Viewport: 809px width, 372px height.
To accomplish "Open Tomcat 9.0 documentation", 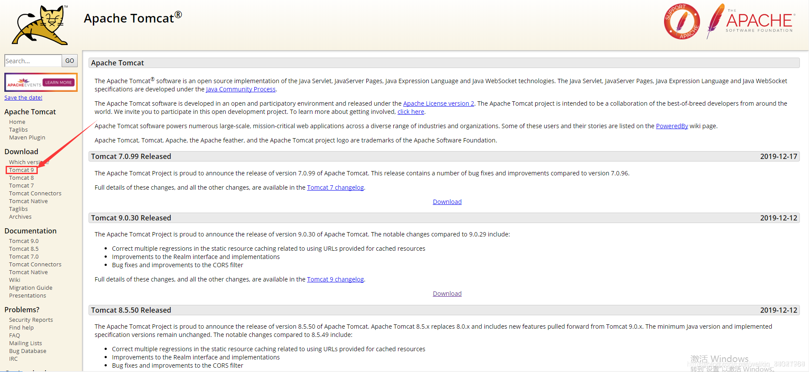I will [24, 241].
